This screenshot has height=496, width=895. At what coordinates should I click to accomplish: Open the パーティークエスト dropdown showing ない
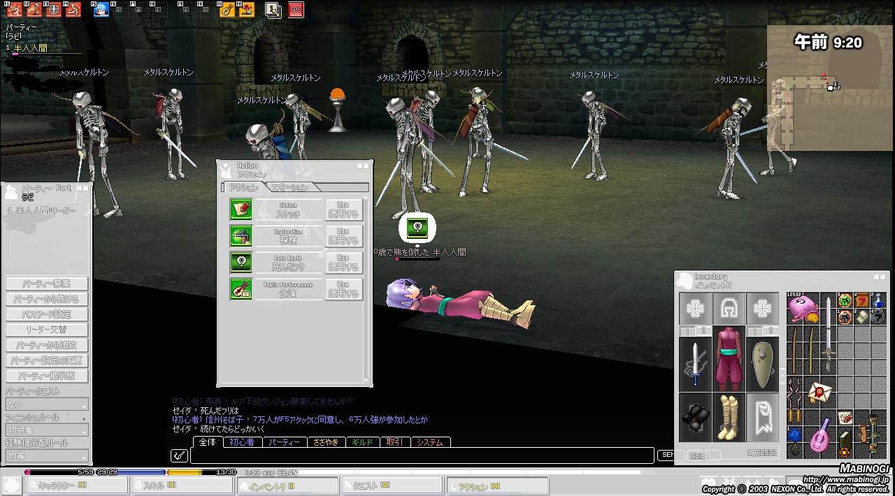point(47,404)
